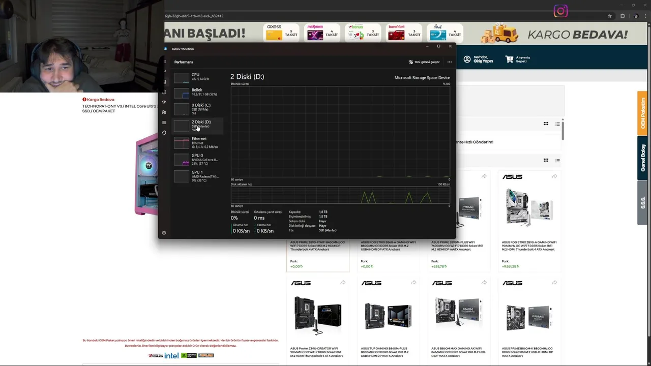Open Task Manager more options ellipsis

tap(449, 62)
